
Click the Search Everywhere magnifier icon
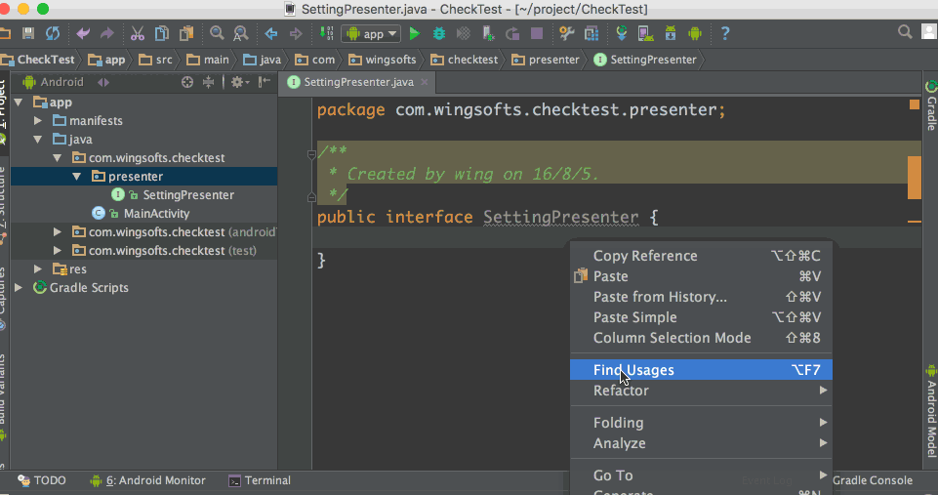tap(905, 34)
